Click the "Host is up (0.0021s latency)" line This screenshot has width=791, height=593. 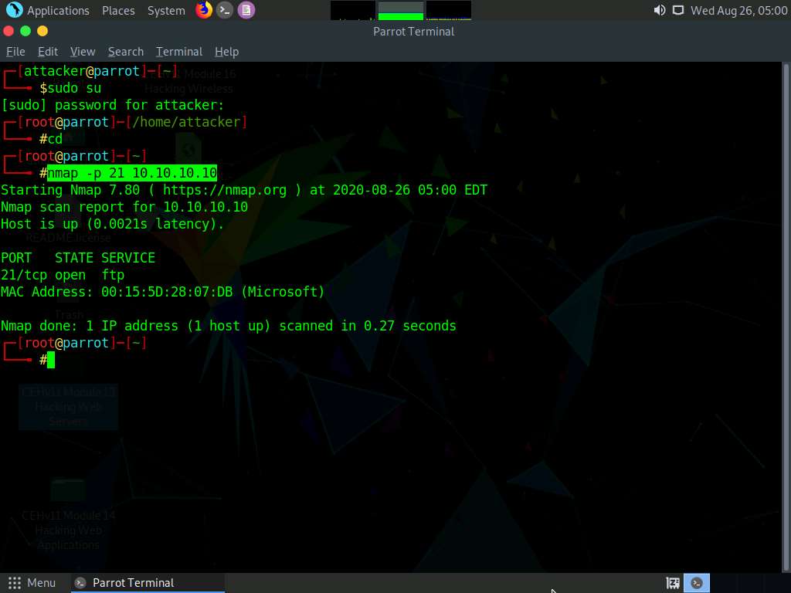pyautogui.click(x=113, y=224)
